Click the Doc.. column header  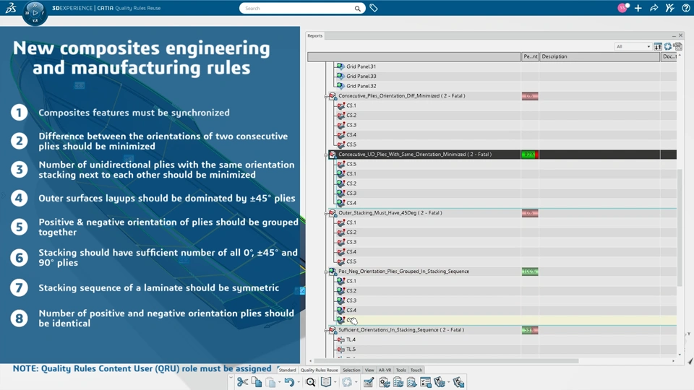(x=669, y=56)
